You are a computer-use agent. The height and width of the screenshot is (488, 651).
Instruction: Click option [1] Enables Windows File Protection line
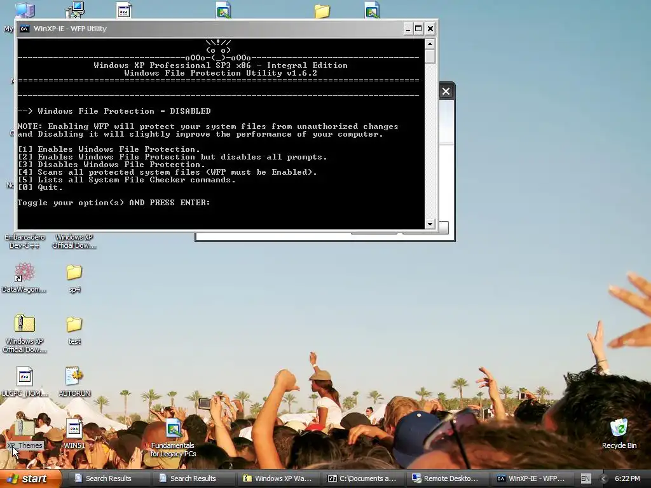point(109,149)
